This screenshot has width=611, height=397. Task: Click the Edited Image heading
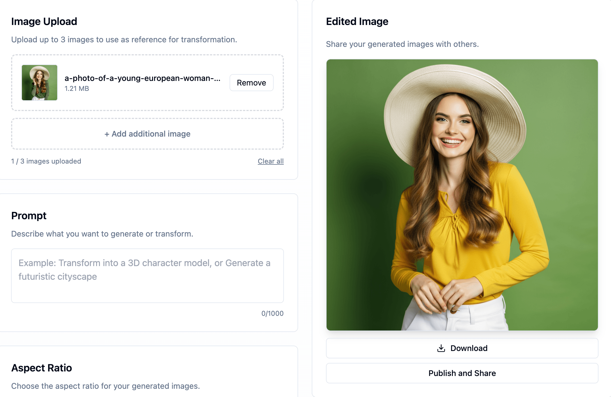357,21
